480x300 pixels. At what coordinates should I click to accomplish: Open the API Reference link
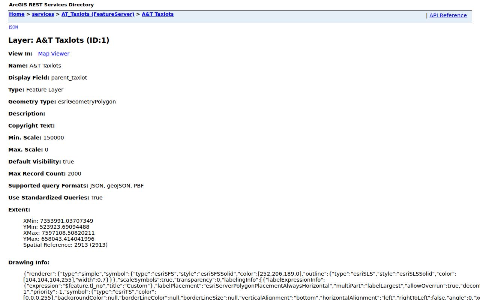pos(448,15)
